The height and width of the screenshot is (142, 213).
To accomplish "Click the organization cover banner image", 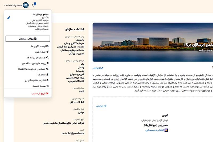I will [x=153, y=42].
